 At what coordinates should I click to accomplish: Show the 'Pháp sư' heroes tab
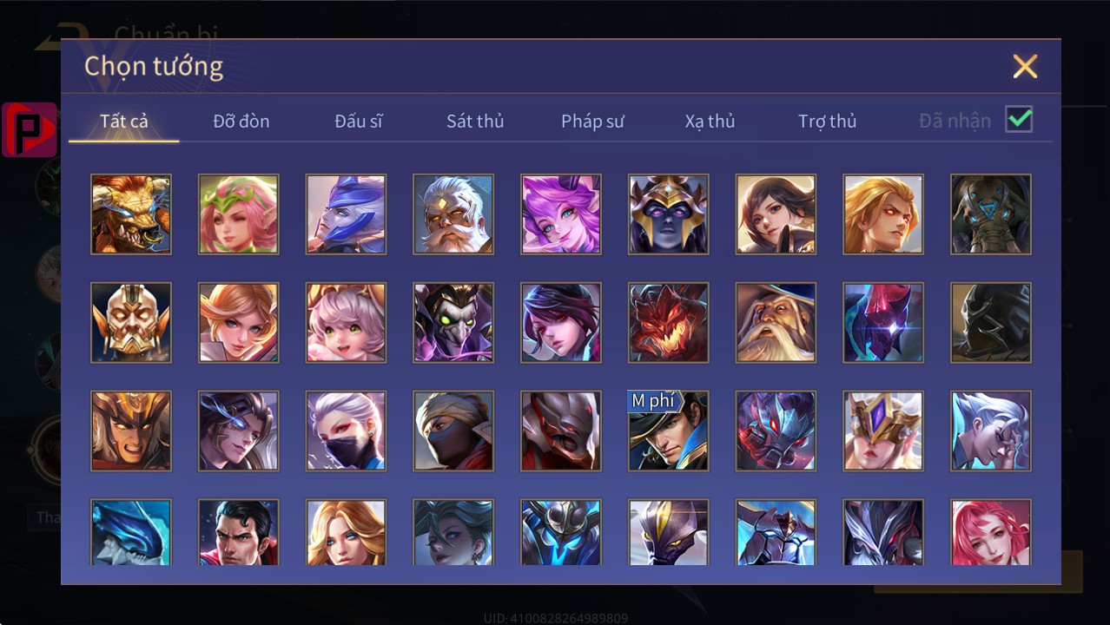tap(592, 121)
